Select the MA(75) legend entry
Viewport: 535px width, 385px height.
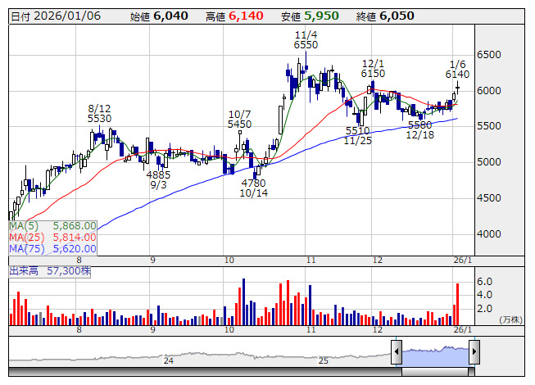[53, 248]
